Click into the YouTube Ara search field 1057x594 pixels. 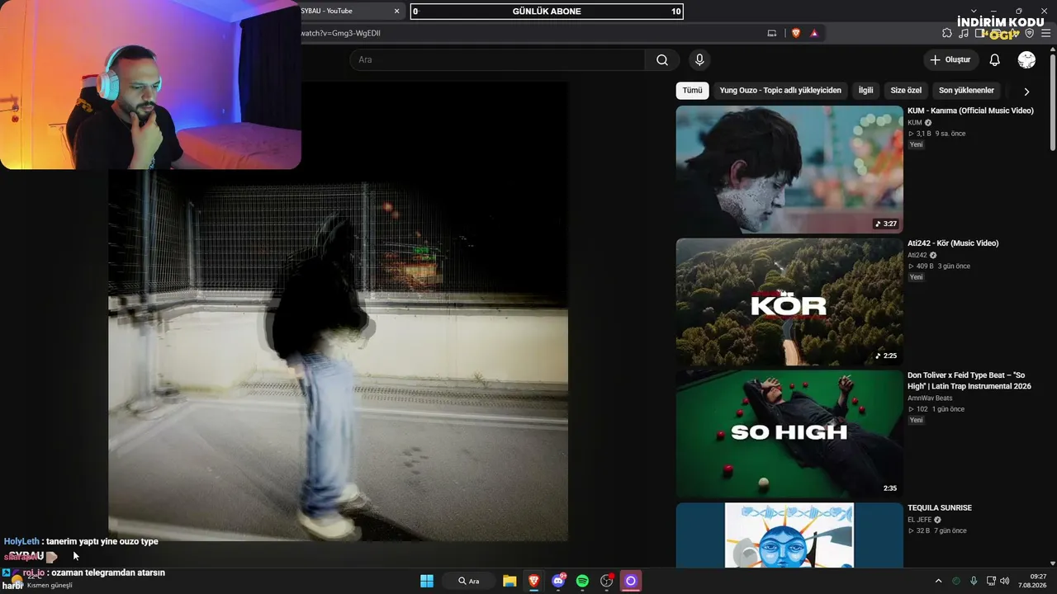(497, 59)
